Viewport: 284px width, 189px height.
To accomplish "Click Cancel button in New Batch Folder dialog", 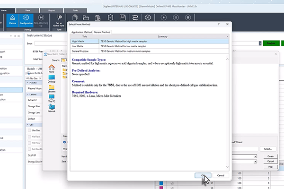I will pos(270,161).
